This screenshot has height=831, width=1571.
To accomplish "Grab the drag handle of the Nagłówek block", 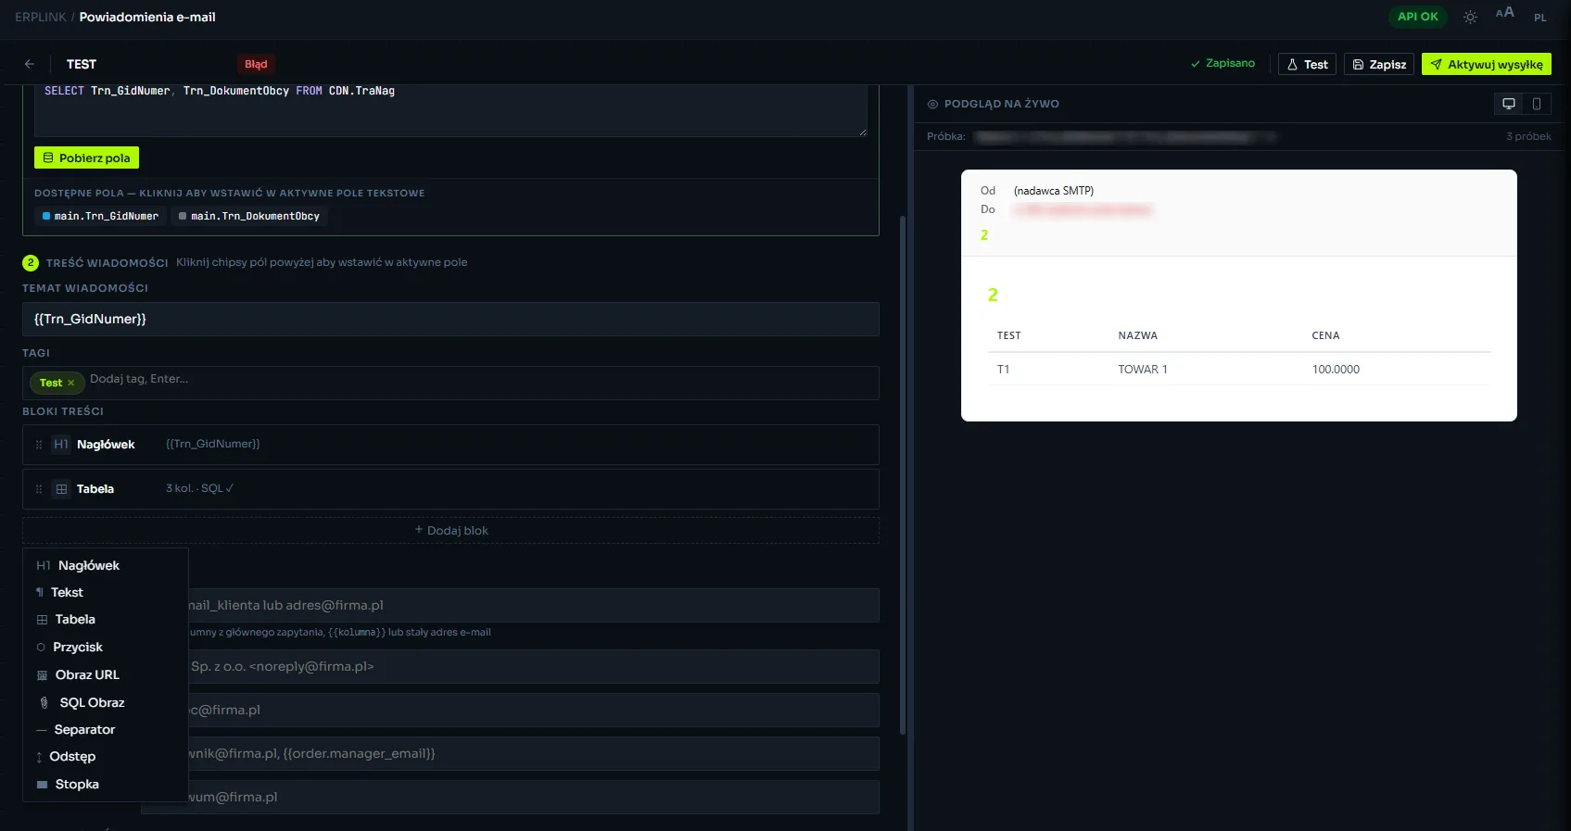I will pyautogui.click(x=39, y=445).
